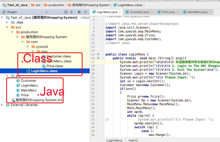Select the yywzzb folder in the tree
220x142 pixels.
pyautogui.click(x=42, y=47)
